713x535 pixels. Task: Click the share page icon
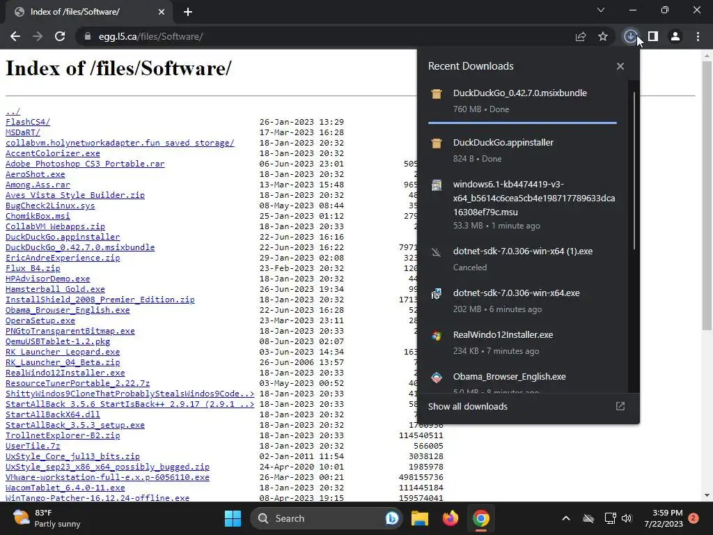coord(581,36)
